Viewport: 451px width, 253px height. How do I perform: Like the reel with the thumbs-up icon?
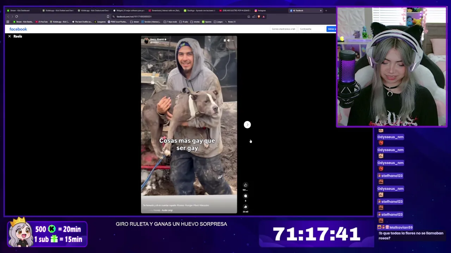coord(246,185)
